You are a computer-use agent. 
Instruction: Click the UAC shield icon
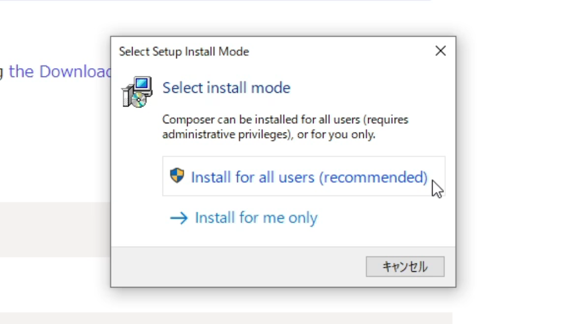click(x=177, y=176)
